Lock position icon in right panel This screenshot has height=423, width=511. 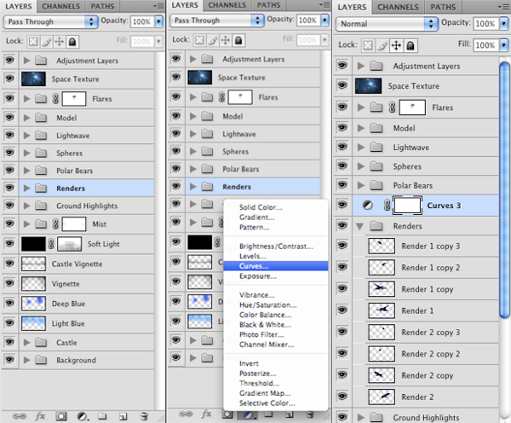coord(396,45)
